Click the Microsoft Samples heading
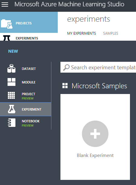The height and width of the screenshot is (185, 136). click(x=99, y=86)
